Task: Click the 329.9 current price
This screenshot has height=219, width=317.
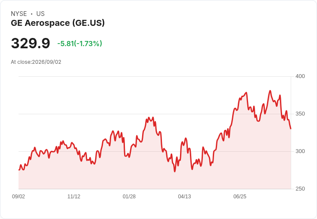Action: (x=30, y=43)
